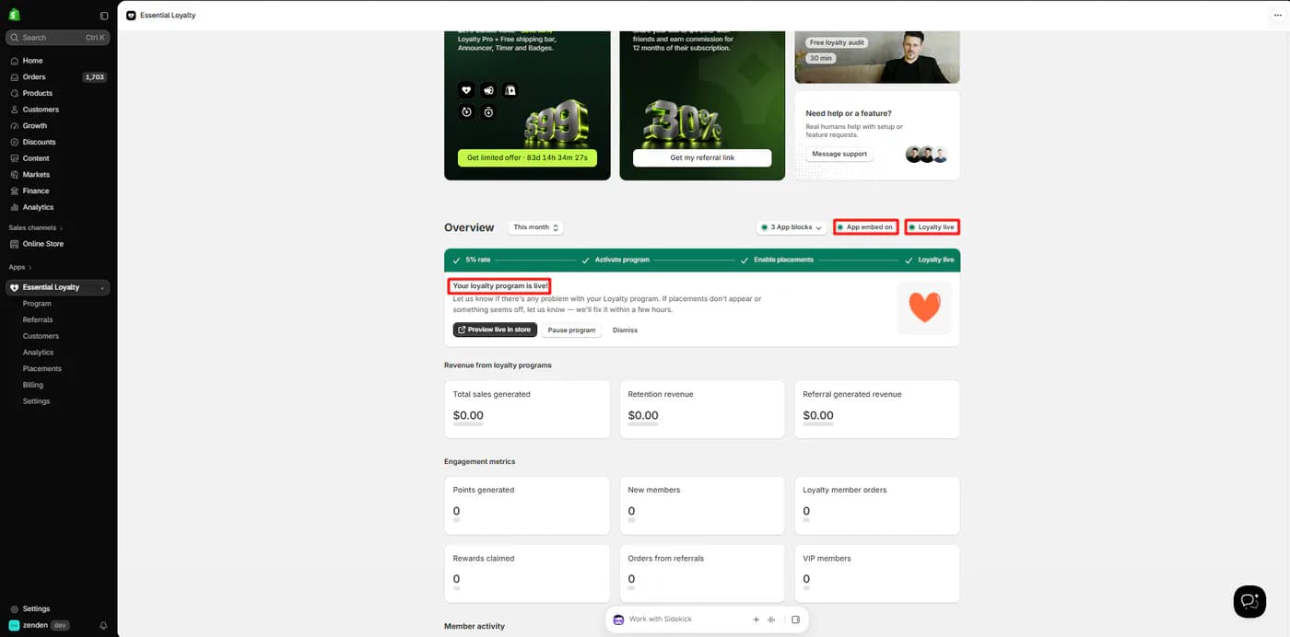1290x637 pixels.
Task: Expand Sidekick panel with the square icon
Action: (x=796, y=620)
